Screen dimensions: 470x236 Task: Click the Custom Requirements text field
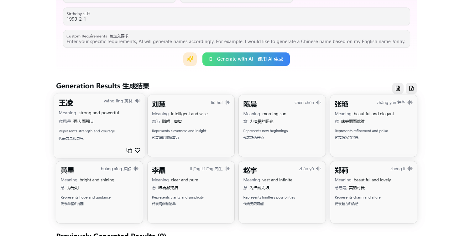[237, 39]
